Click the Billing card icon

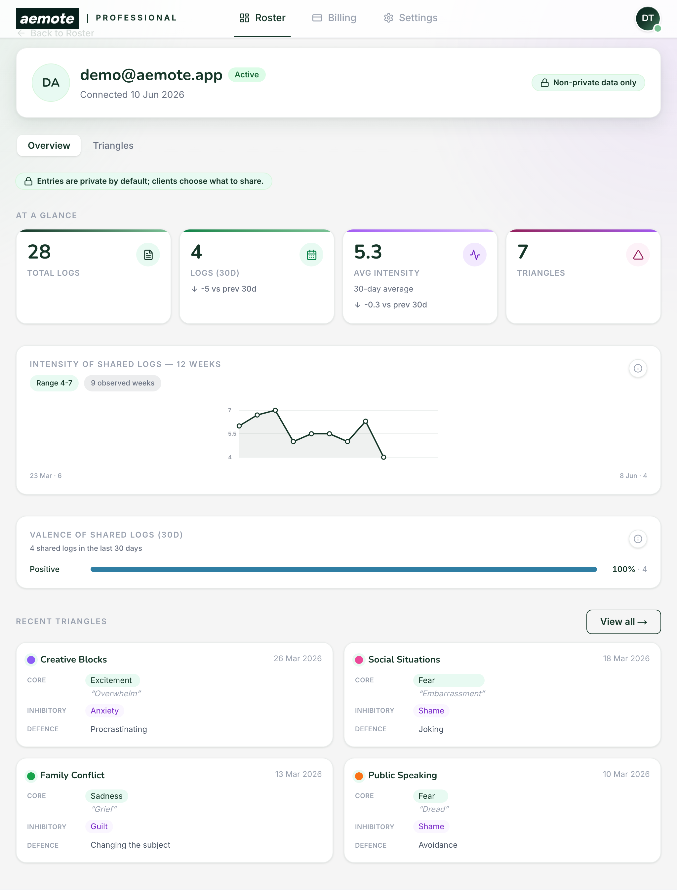click(317, 18)
